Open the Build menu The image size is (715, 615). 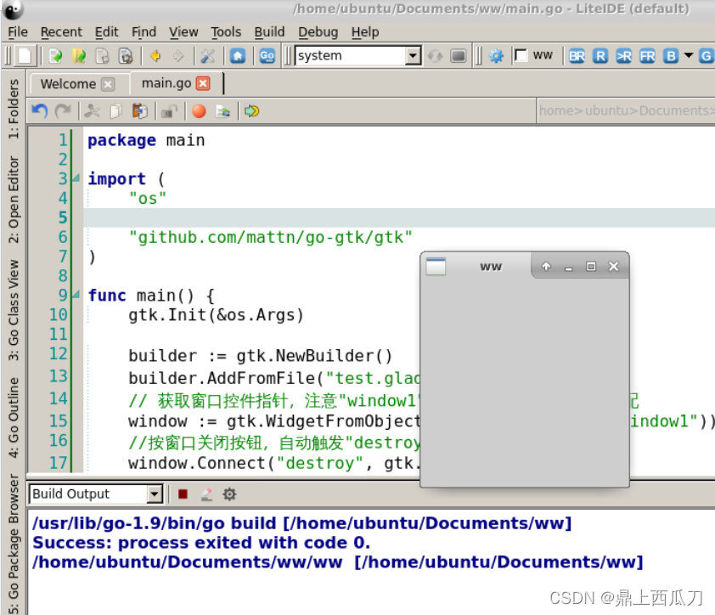pyautogui.click(x=269, y=31)
